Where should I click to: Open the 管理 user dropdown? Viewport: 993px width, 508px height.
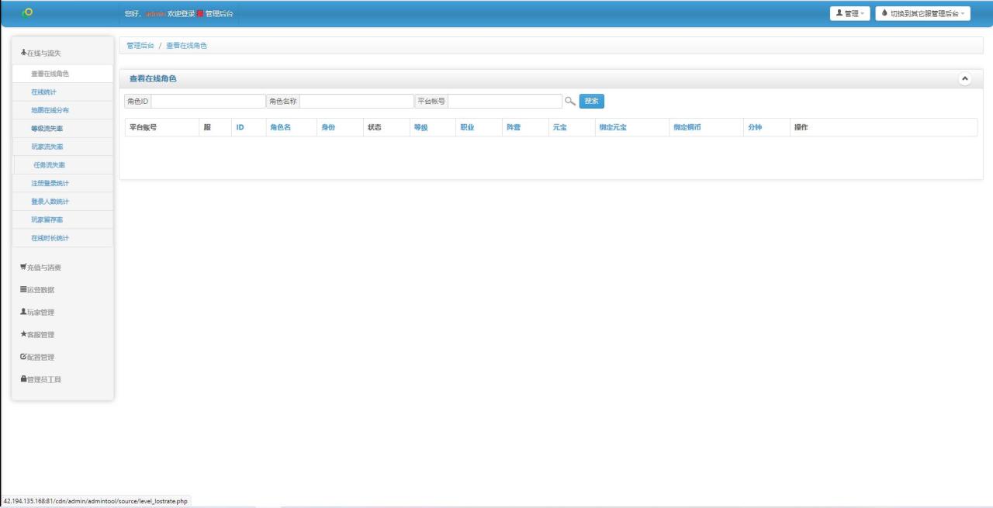pos(849,14)
